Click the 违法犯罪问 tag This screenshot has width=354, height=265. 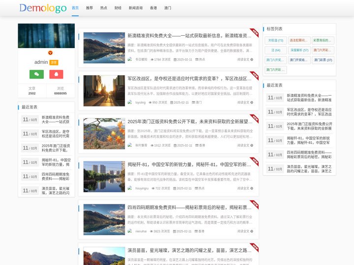(x=299, y=41)
